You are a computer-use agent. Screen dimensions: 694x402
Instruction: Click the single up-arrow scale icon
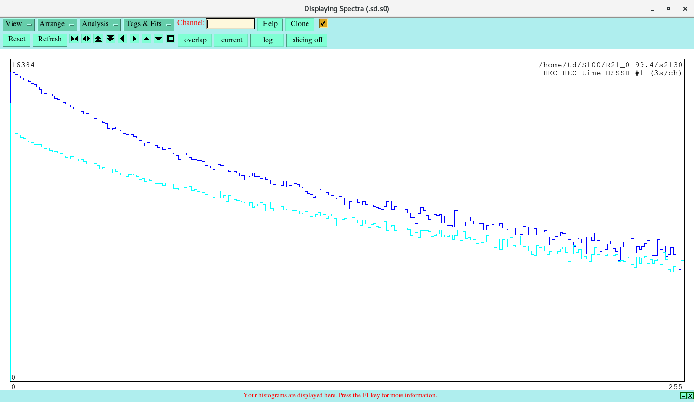tap(146, 39)
